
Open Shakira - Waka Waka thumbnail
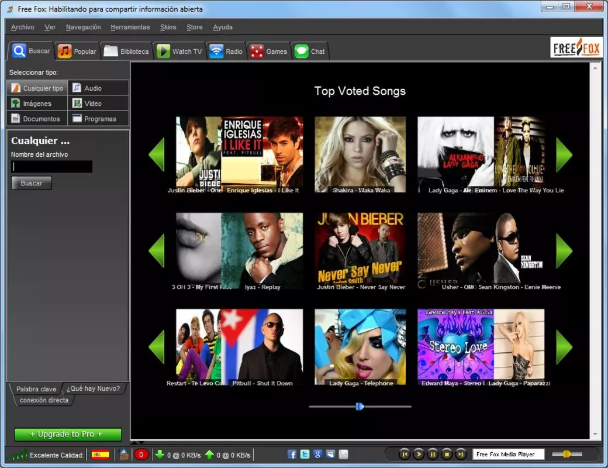coord(360,154)
